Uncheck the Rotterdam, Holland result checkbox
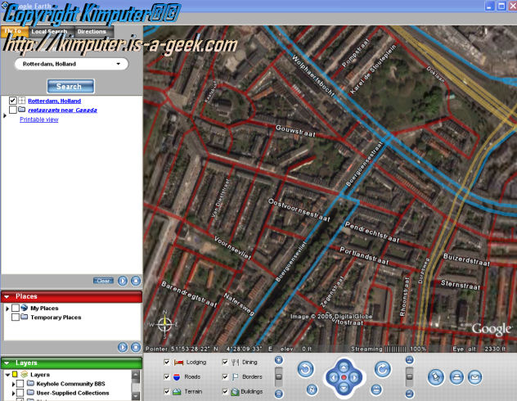Image resolution: width=517 pixels, height=401 pixels. pyautogui.click(x=12, y=101)
